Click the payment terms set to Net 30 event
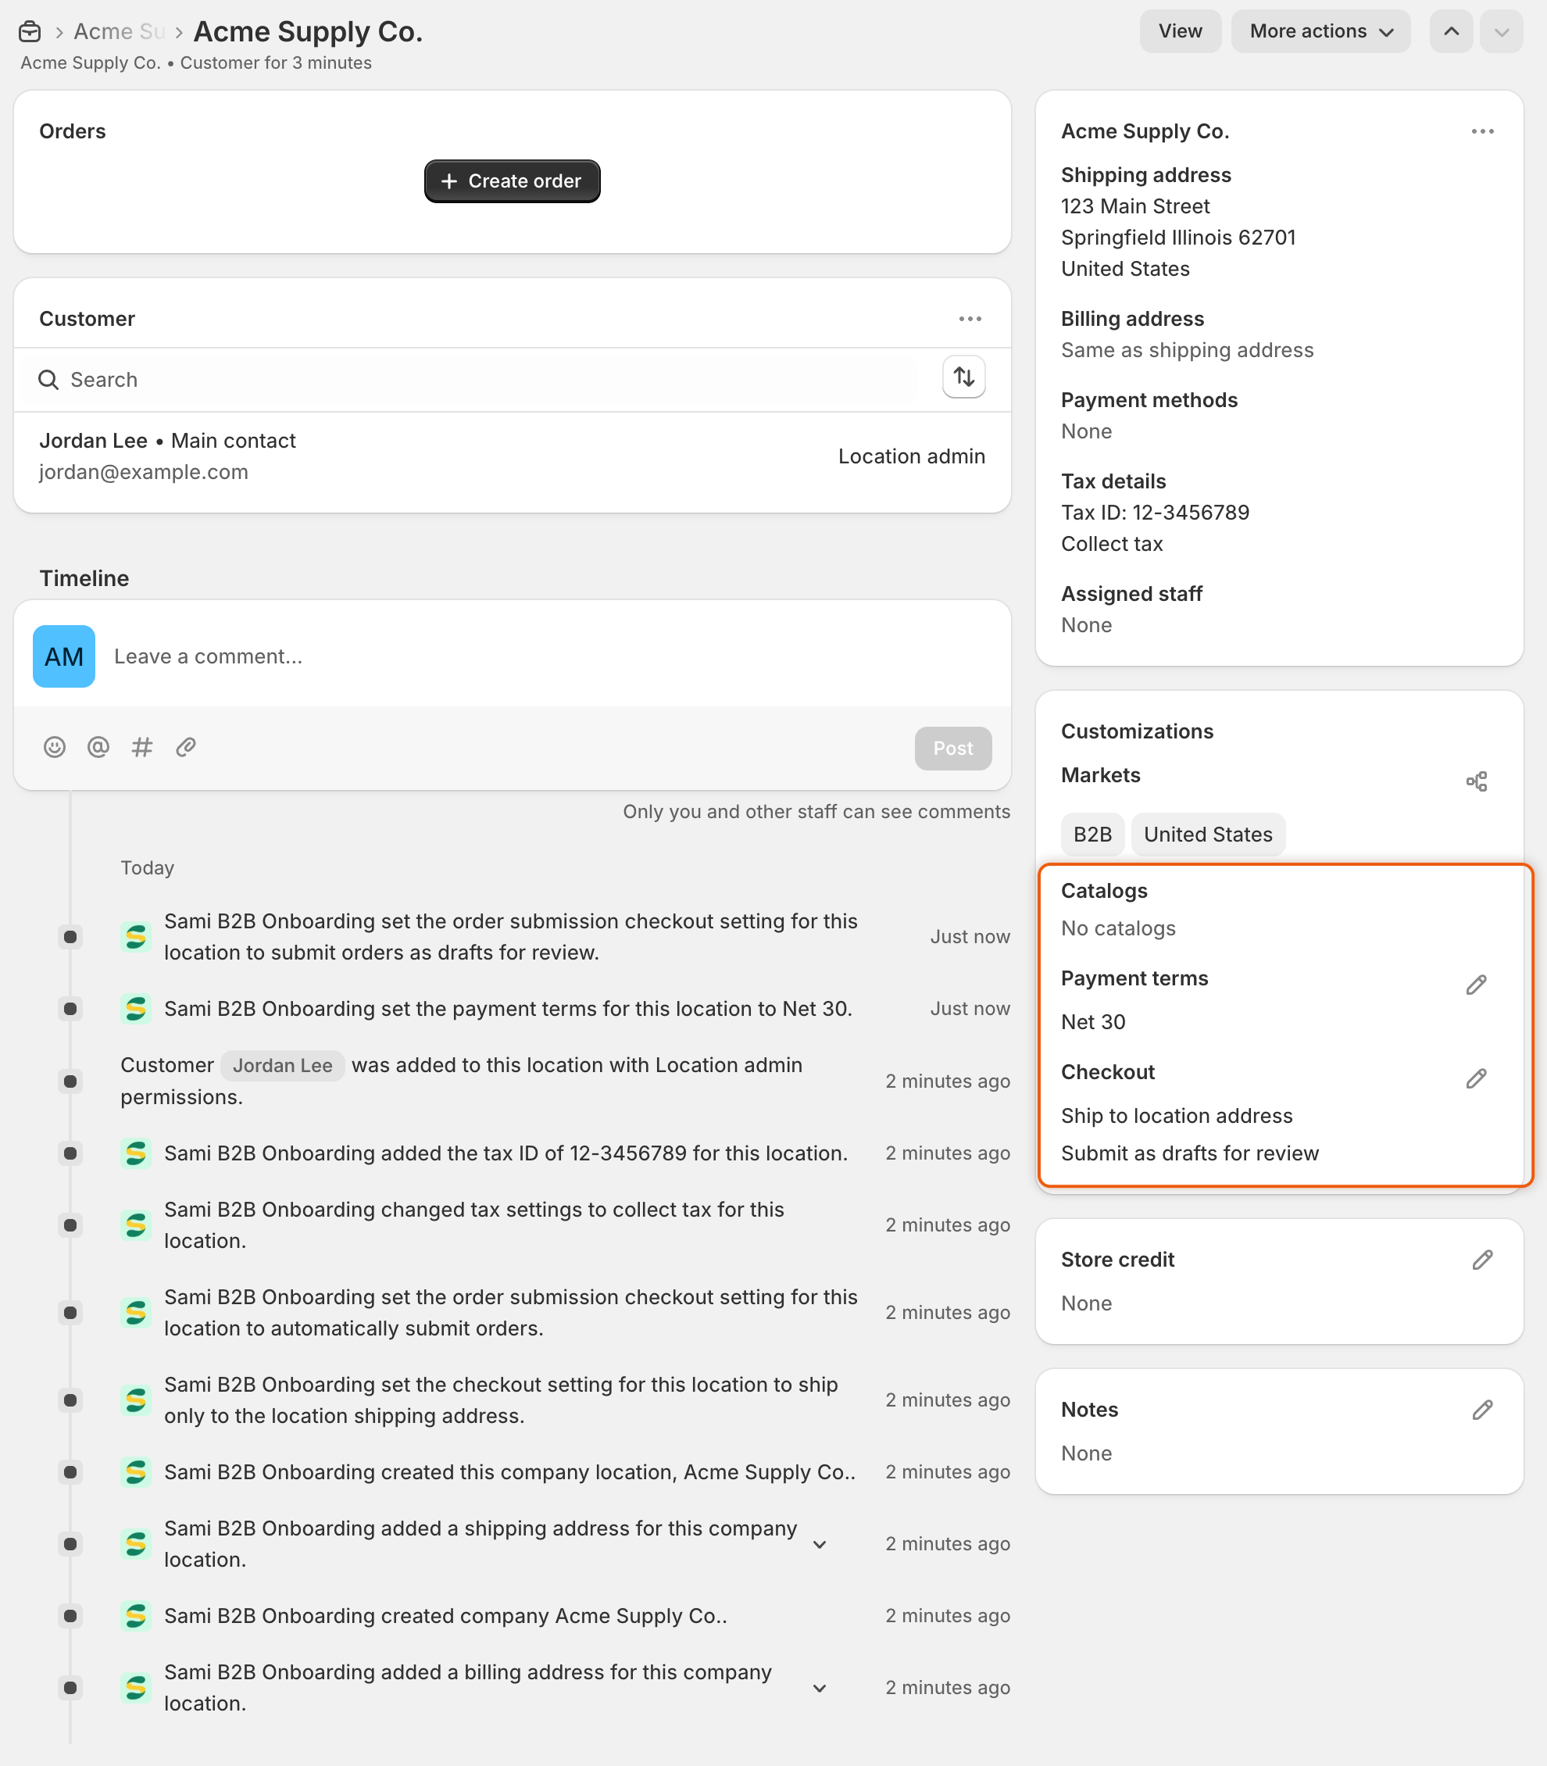The height and width of the screenshot is (1766, 1547). (509, 1009)
